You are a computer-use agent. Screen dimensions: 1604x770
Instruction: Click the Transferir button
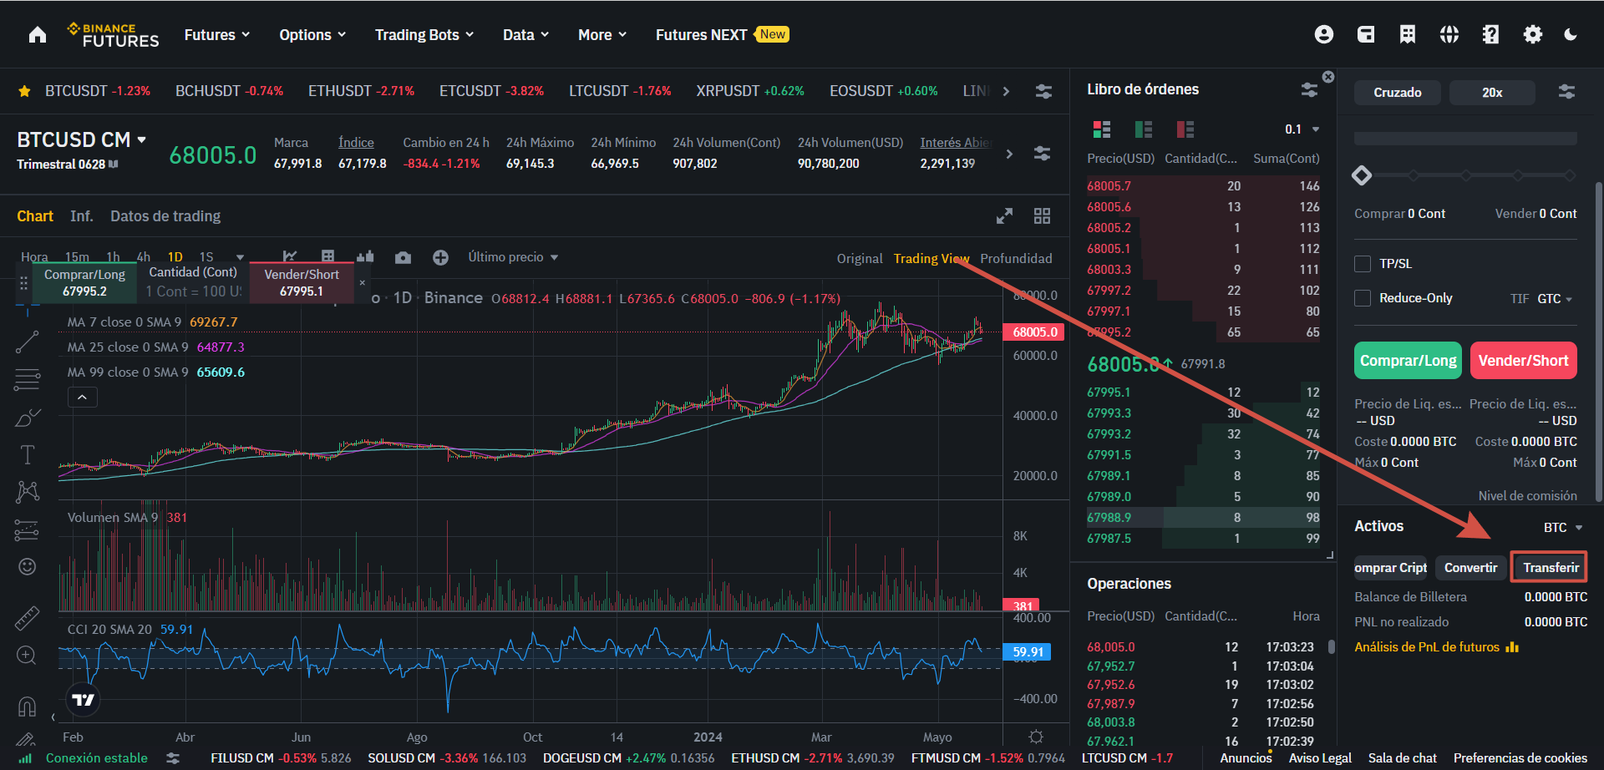tap(1551, 568)
